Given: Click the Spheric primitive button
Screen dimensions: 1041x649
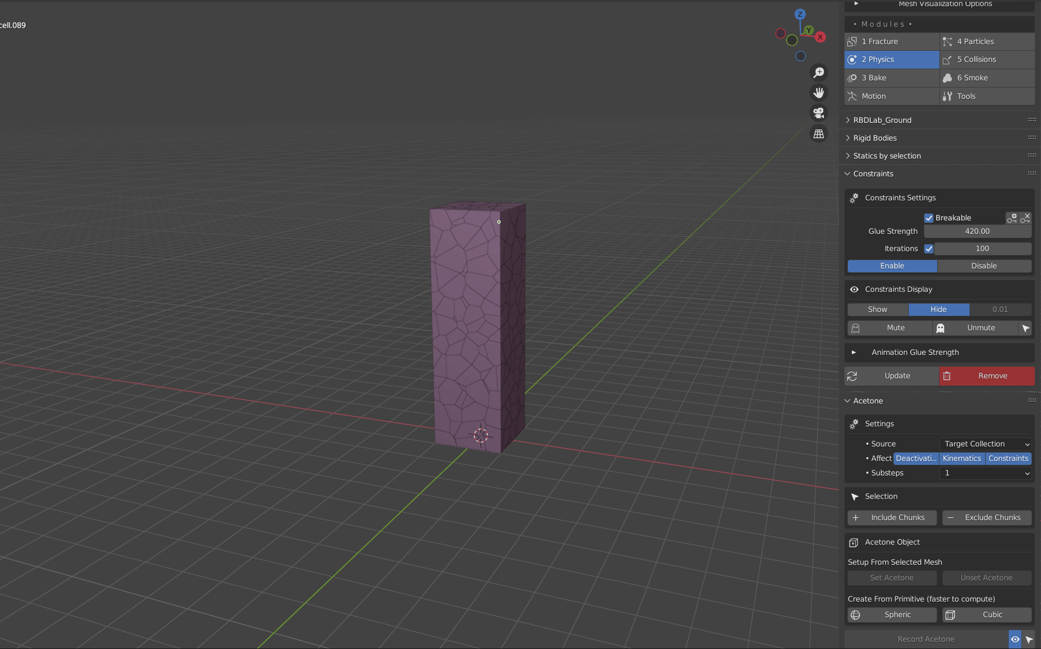Looking at the screenshot, I should [x=892, y=615].
